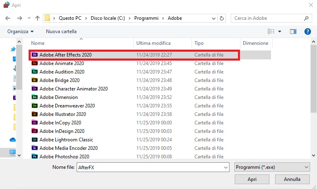Click the sidebar scroll down arrow
Viewport: 317px width, 189px height.
click(x=19, y=155)
